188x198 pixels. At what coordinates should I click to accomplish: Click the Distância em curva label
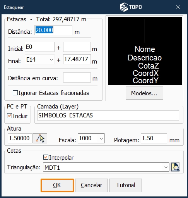pos(33,78)
